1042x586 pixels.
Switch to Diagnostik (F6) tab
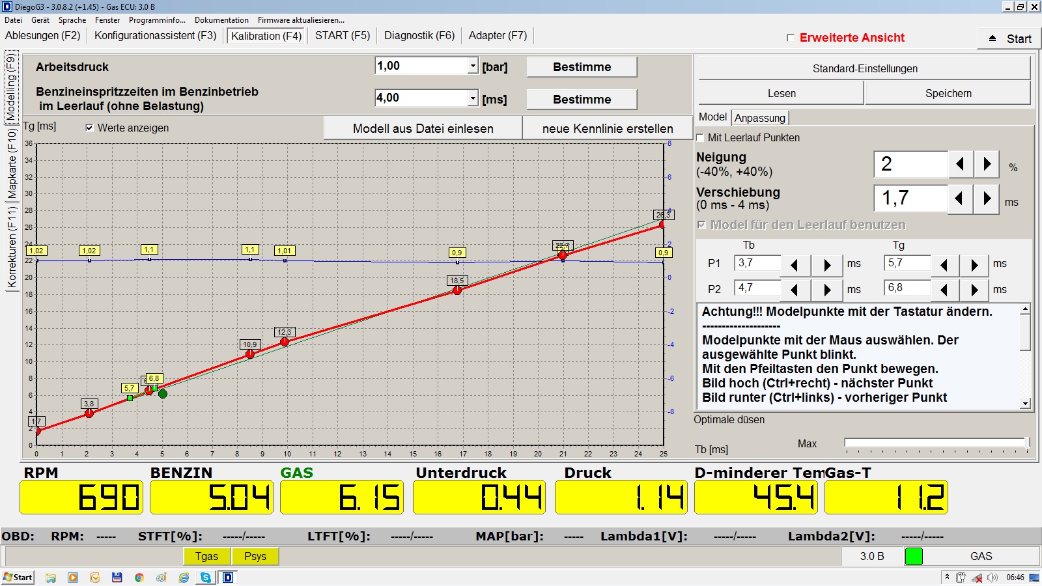tap(419, 35)
